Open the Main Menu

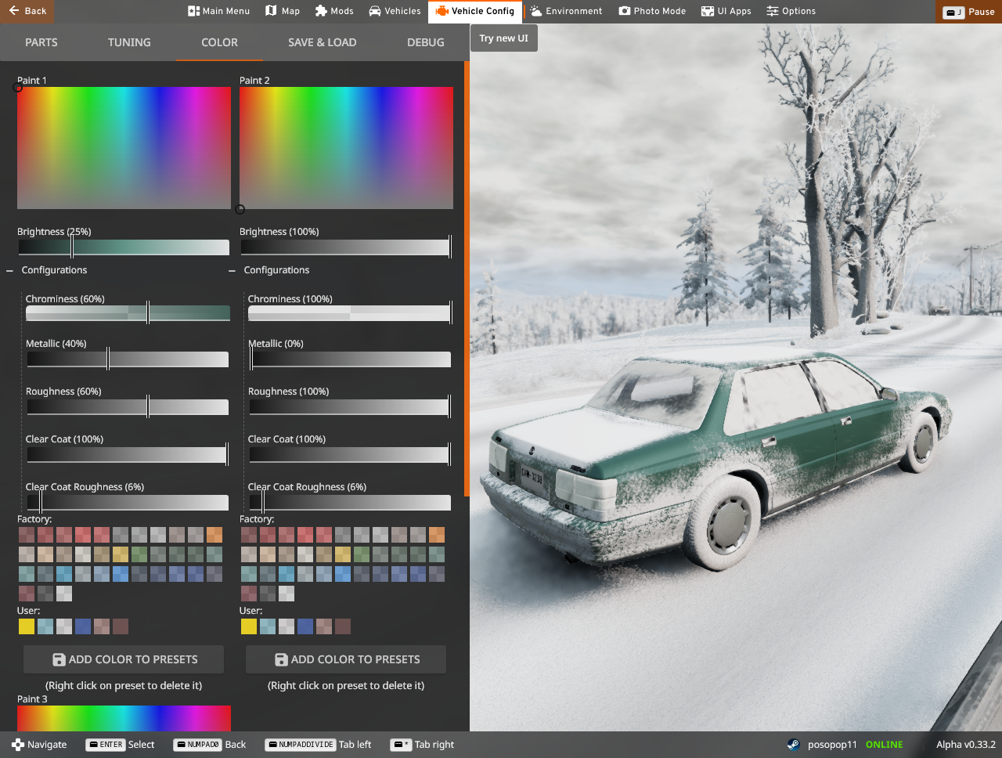click(219, 11)
